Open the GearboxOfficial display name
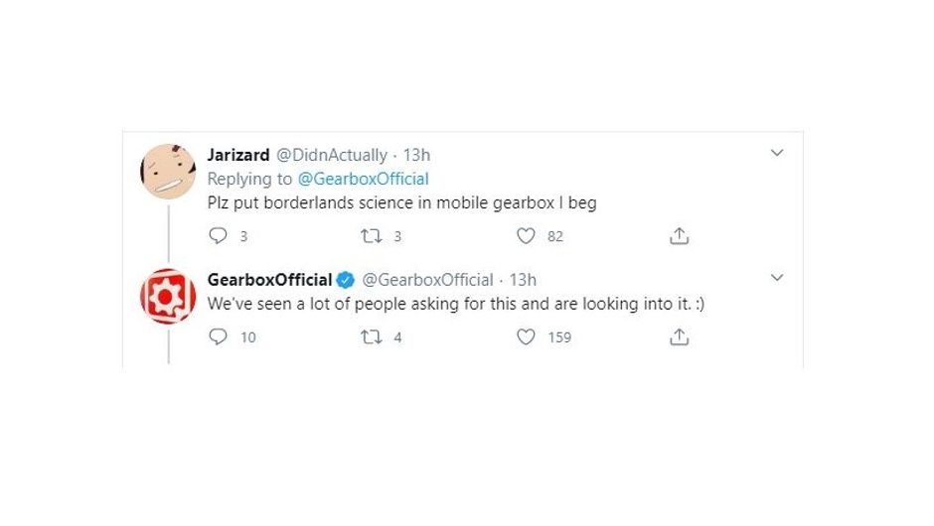 pyautogui.click(x=269, y=280)
